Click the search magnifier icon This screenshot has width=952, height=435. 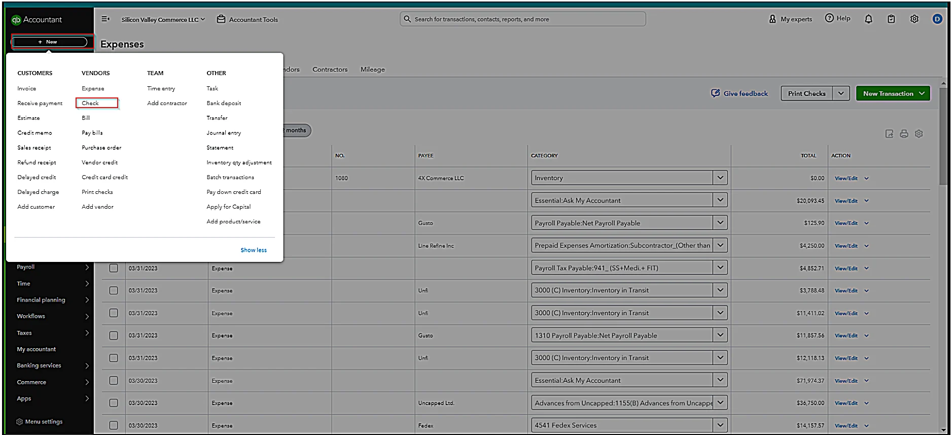click(x=407, y=19)
